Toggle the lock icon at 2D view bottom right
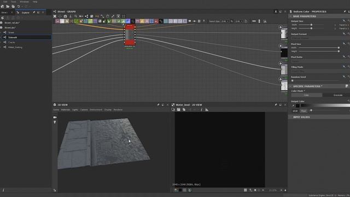The width and height of the screenshot is (350, 197). click(x=285, y=190)
